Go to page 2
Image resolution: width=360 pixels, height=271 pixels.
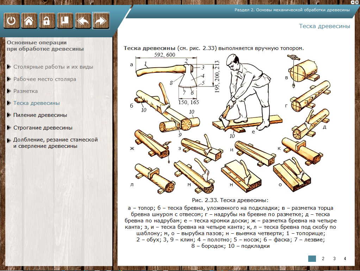pos(323,259)
